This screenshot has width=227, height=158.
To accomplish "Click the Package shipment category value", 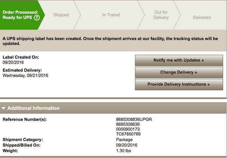I will pyautogui.click(x=124, y=140).
